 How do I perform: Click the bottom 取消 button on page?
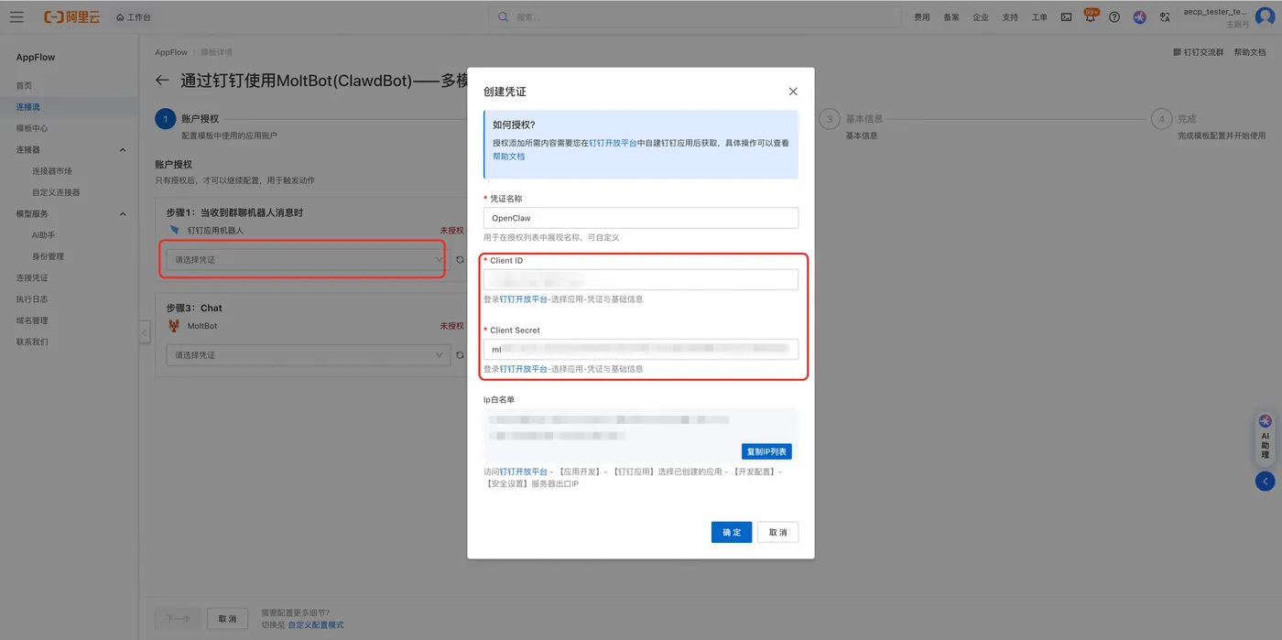227,619
